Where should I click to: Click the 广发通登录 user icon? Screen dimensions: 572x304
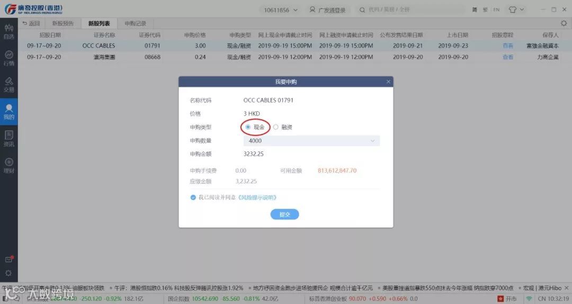click(x=312, y=10)
